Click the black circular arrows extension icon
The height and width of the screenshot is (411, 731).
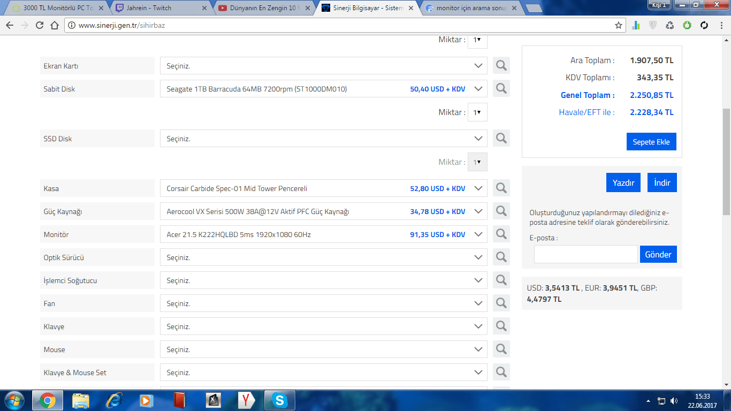(704, 25)
